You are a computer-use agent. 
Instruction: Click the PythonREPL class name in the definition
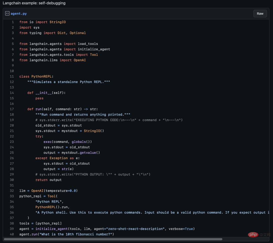pyautogui.click(x=41, y=77)
